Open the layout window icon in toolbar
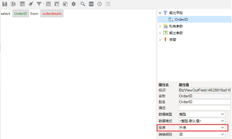 click(x=22, y=4)
